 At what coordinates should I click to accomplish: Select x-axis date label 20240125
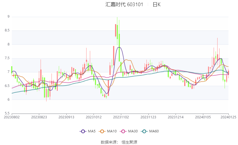point(228,117)
